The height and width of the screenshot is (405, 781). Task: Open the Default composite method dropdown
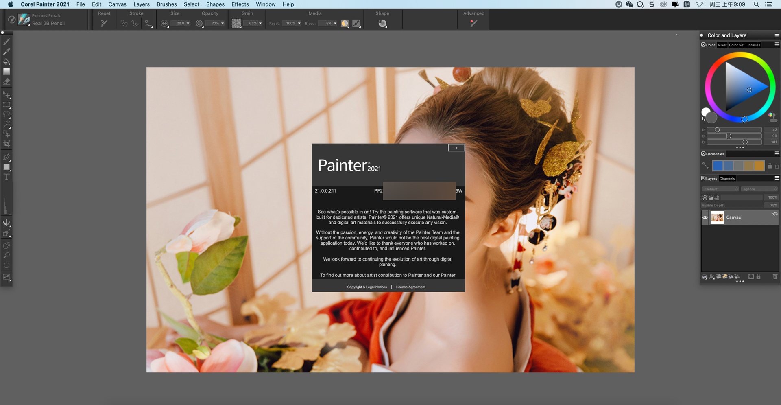click(720, 189)
